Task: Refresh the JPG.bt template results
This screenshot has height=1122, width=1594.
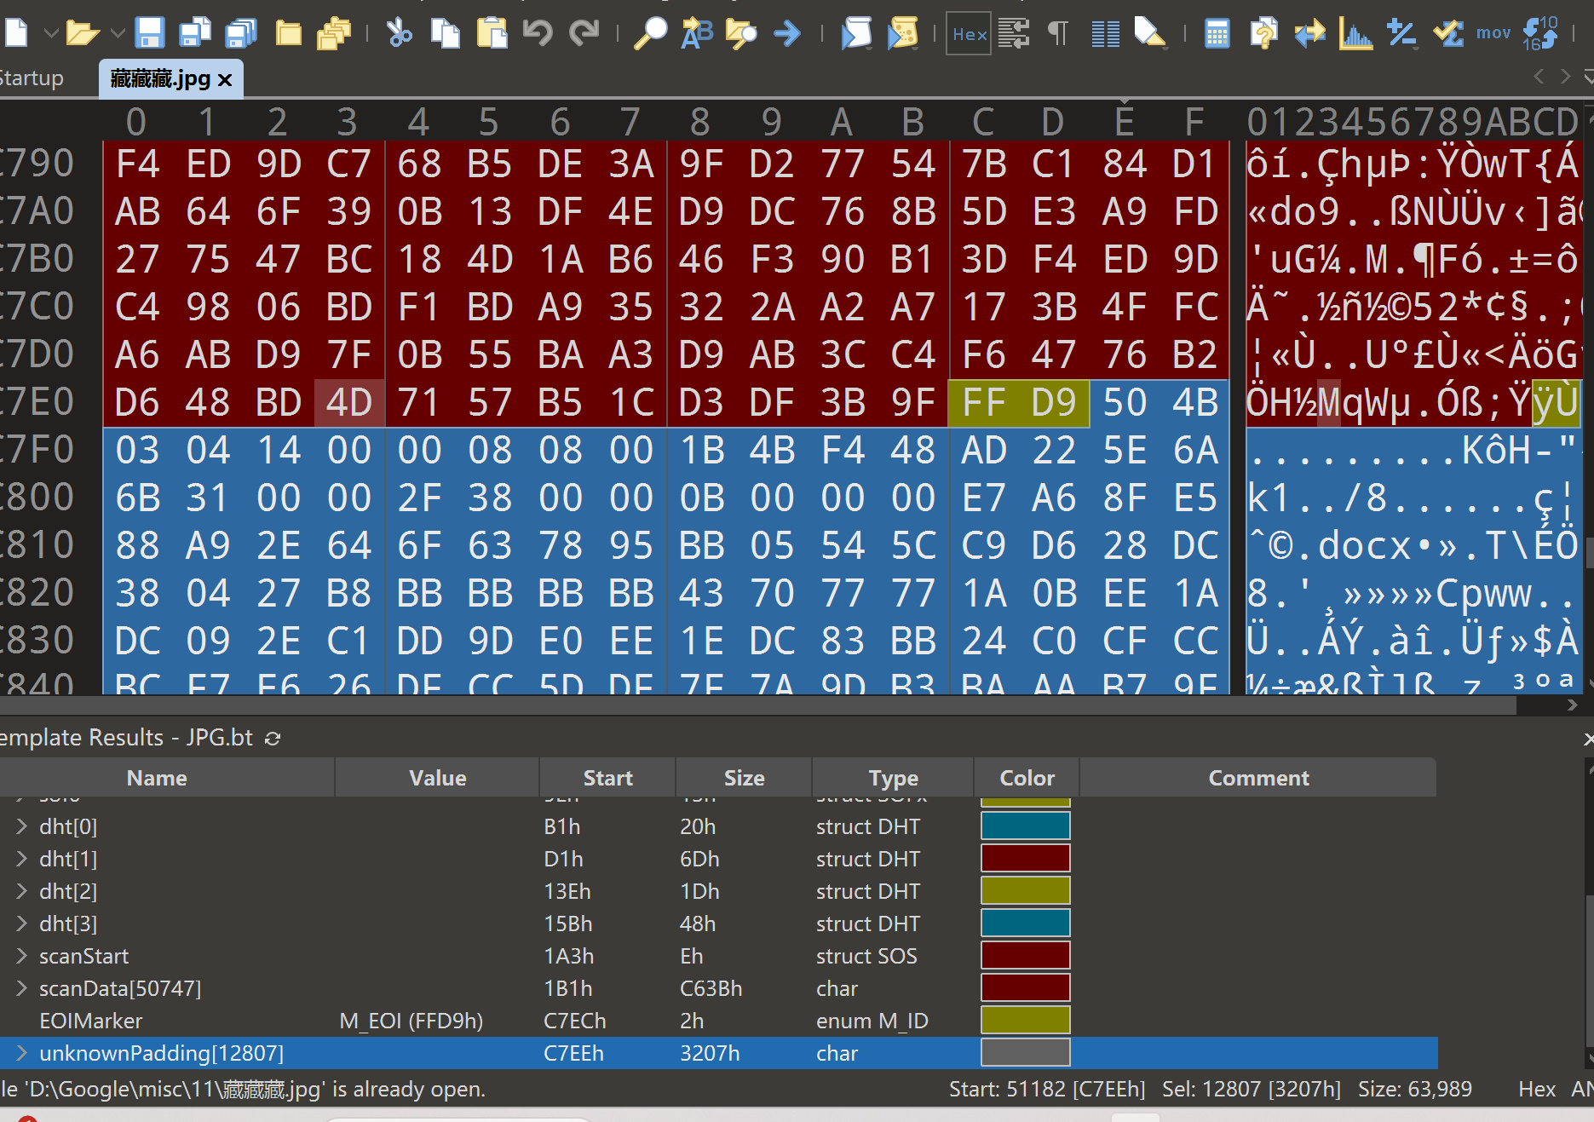Action: point(273,739)
